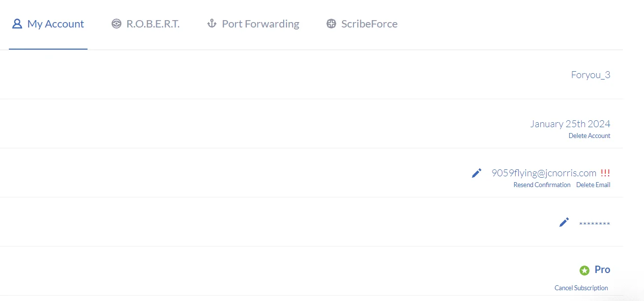Screen dimensions: 644x301
Task: Edit password using the pencil icon
Action: pyautogui.click(x=564, y=222)
